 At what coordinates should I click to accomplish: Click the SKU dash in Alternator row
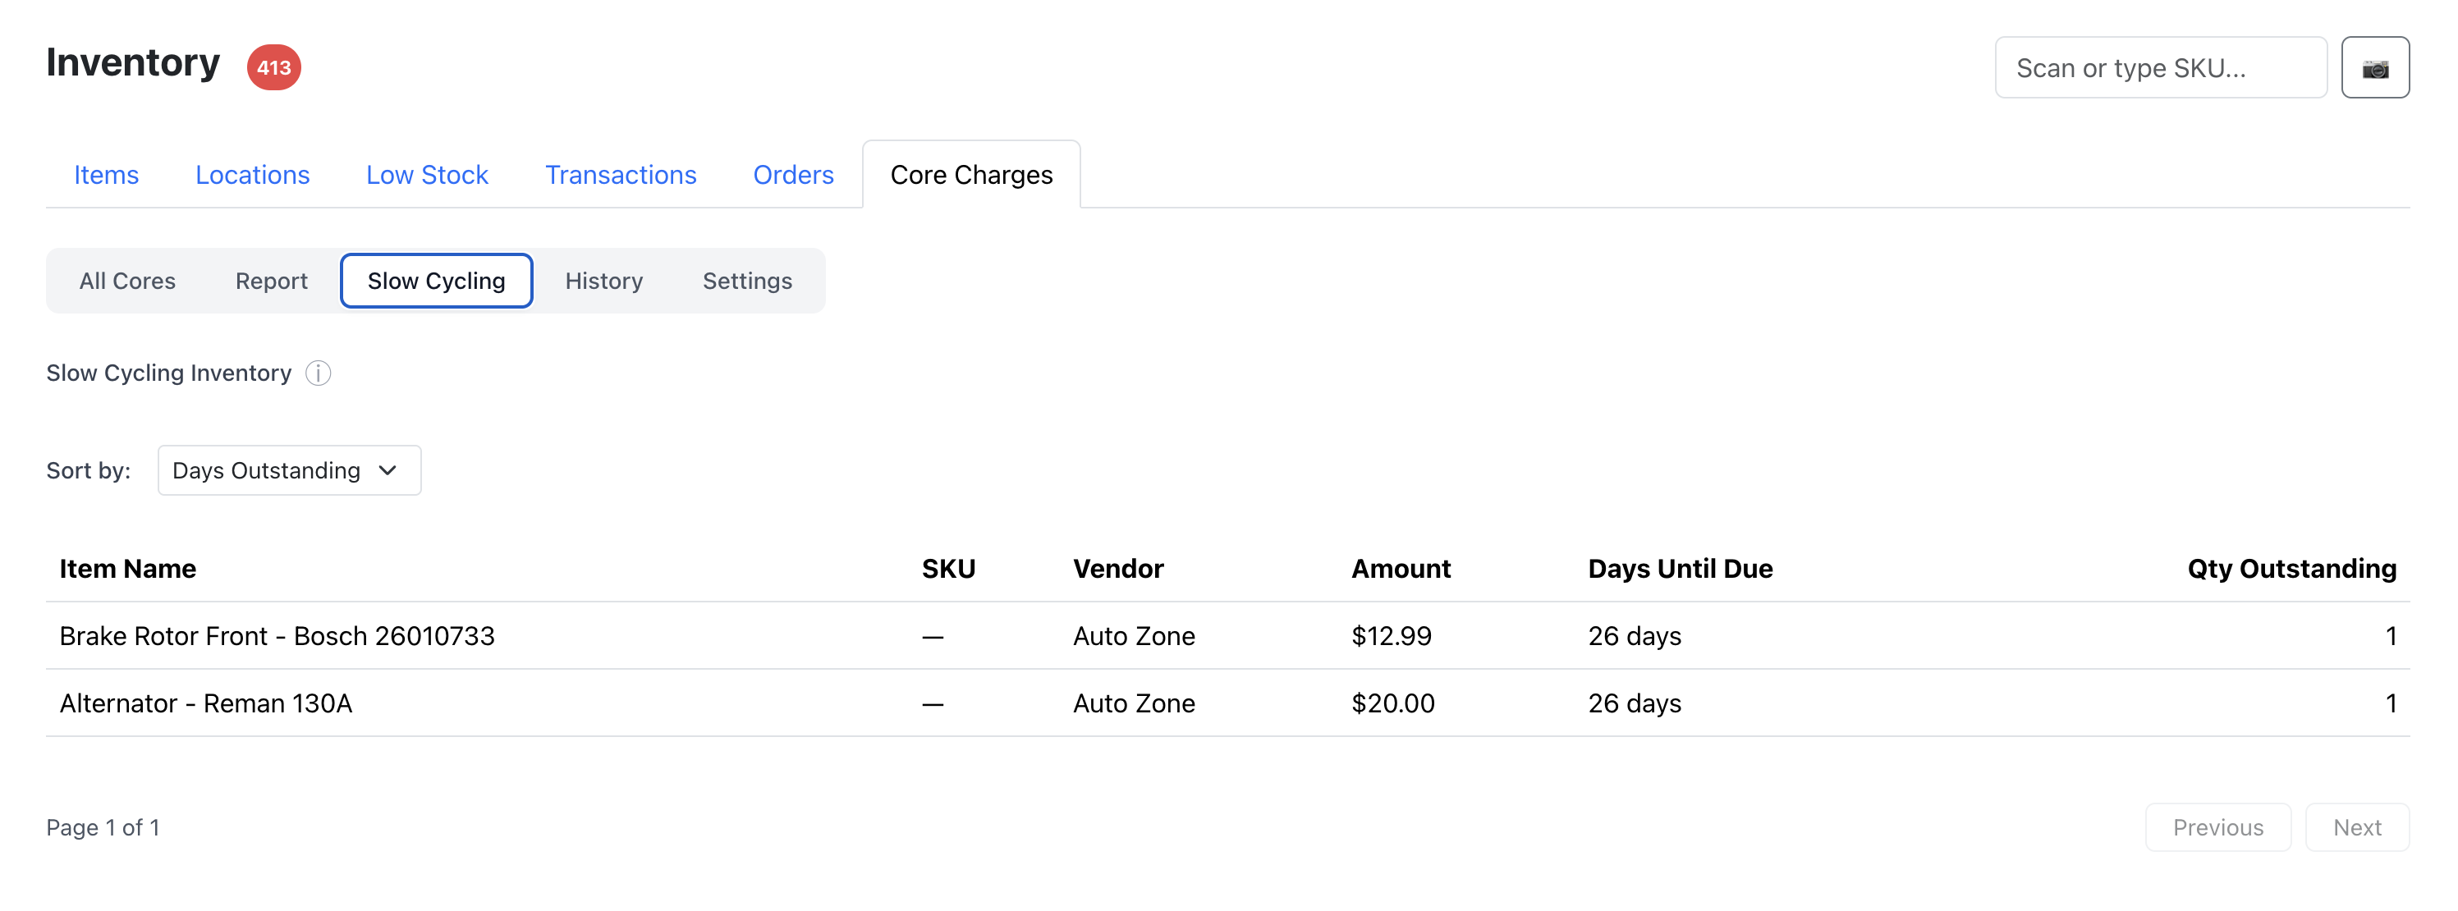point(933,704)
